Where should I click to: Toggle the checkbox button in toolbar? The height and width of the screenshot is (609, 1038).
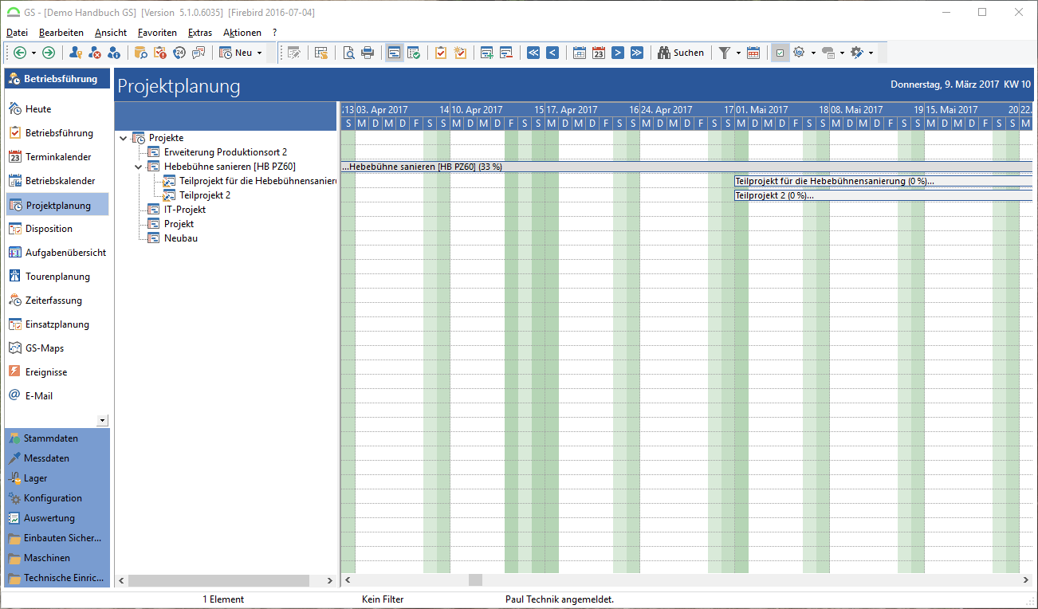click(x=780, y=53)
